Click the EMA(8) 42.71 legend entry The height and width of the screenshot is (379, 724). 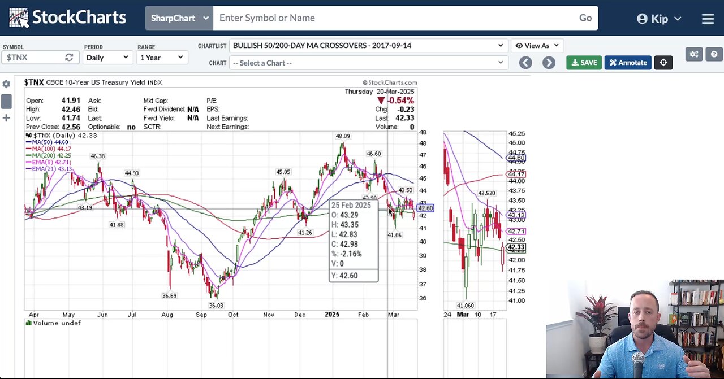pos(48,162)
